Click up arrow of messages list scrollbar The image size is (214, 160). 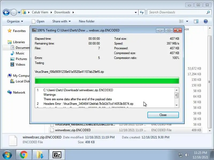pos(177,90)
